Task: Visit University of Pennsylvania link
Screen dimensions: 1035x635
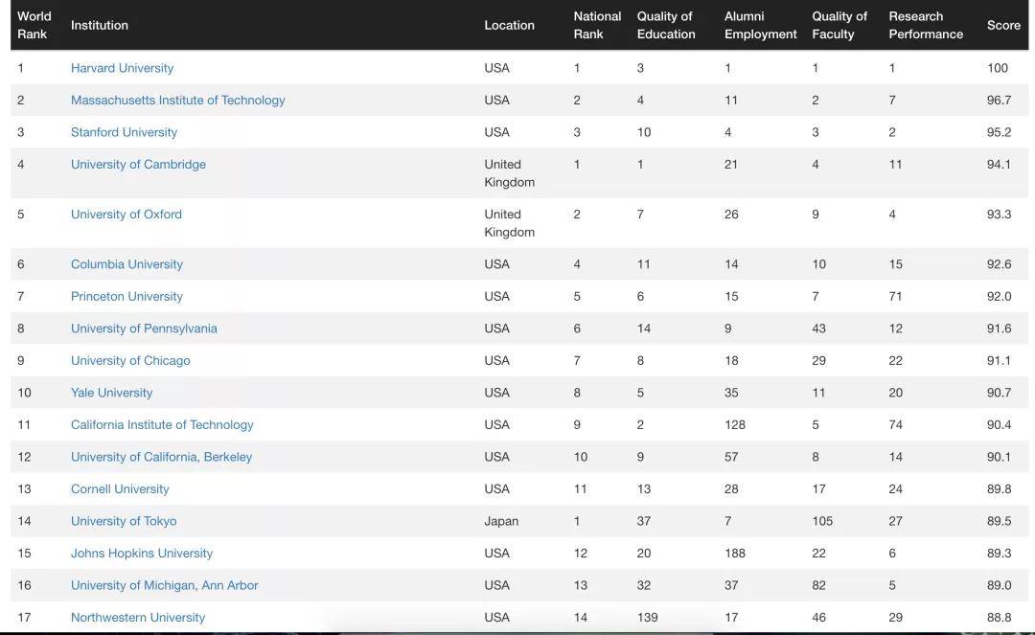Action: pyautogui.click(x=144, y=329)
